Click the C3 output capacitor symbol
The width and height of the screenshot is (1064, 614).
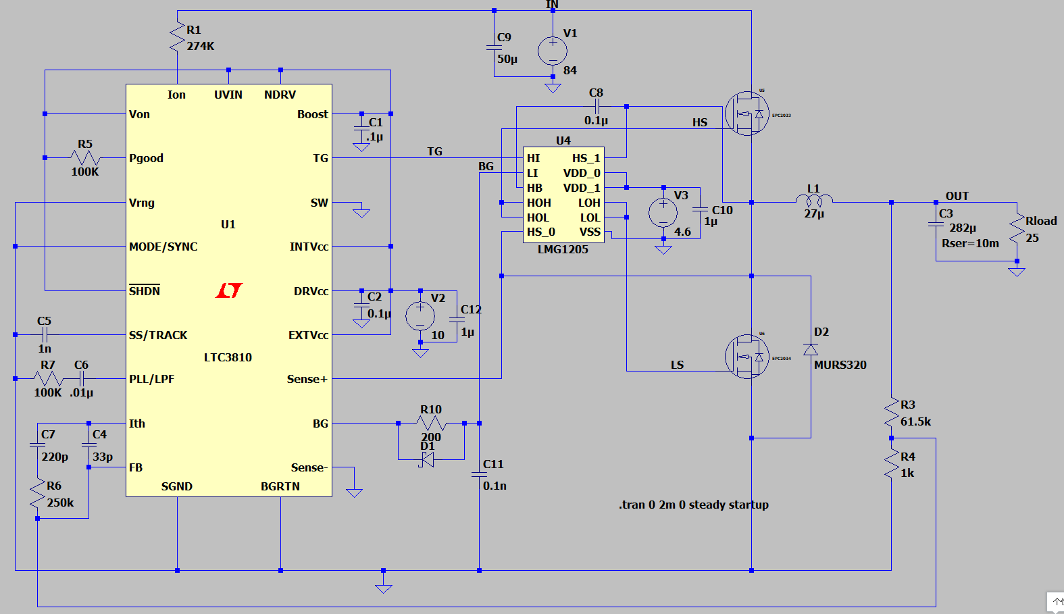[936, 223]
